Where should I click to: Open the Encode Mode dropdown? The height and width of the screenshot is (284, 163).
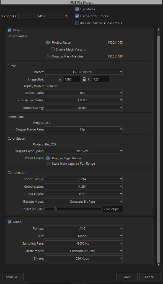(84, 201)
